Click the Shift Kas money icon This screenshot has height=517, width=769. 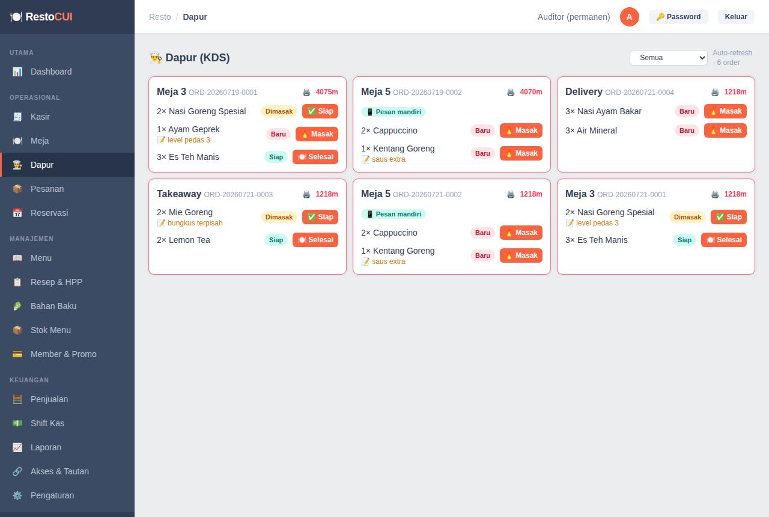point(17,423)
